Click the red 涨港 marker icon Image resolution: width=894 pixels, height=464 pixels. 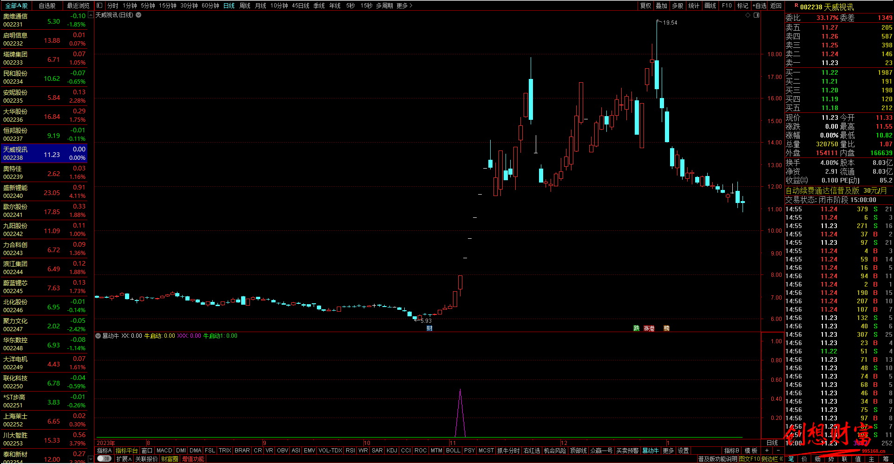pos(649,328)
